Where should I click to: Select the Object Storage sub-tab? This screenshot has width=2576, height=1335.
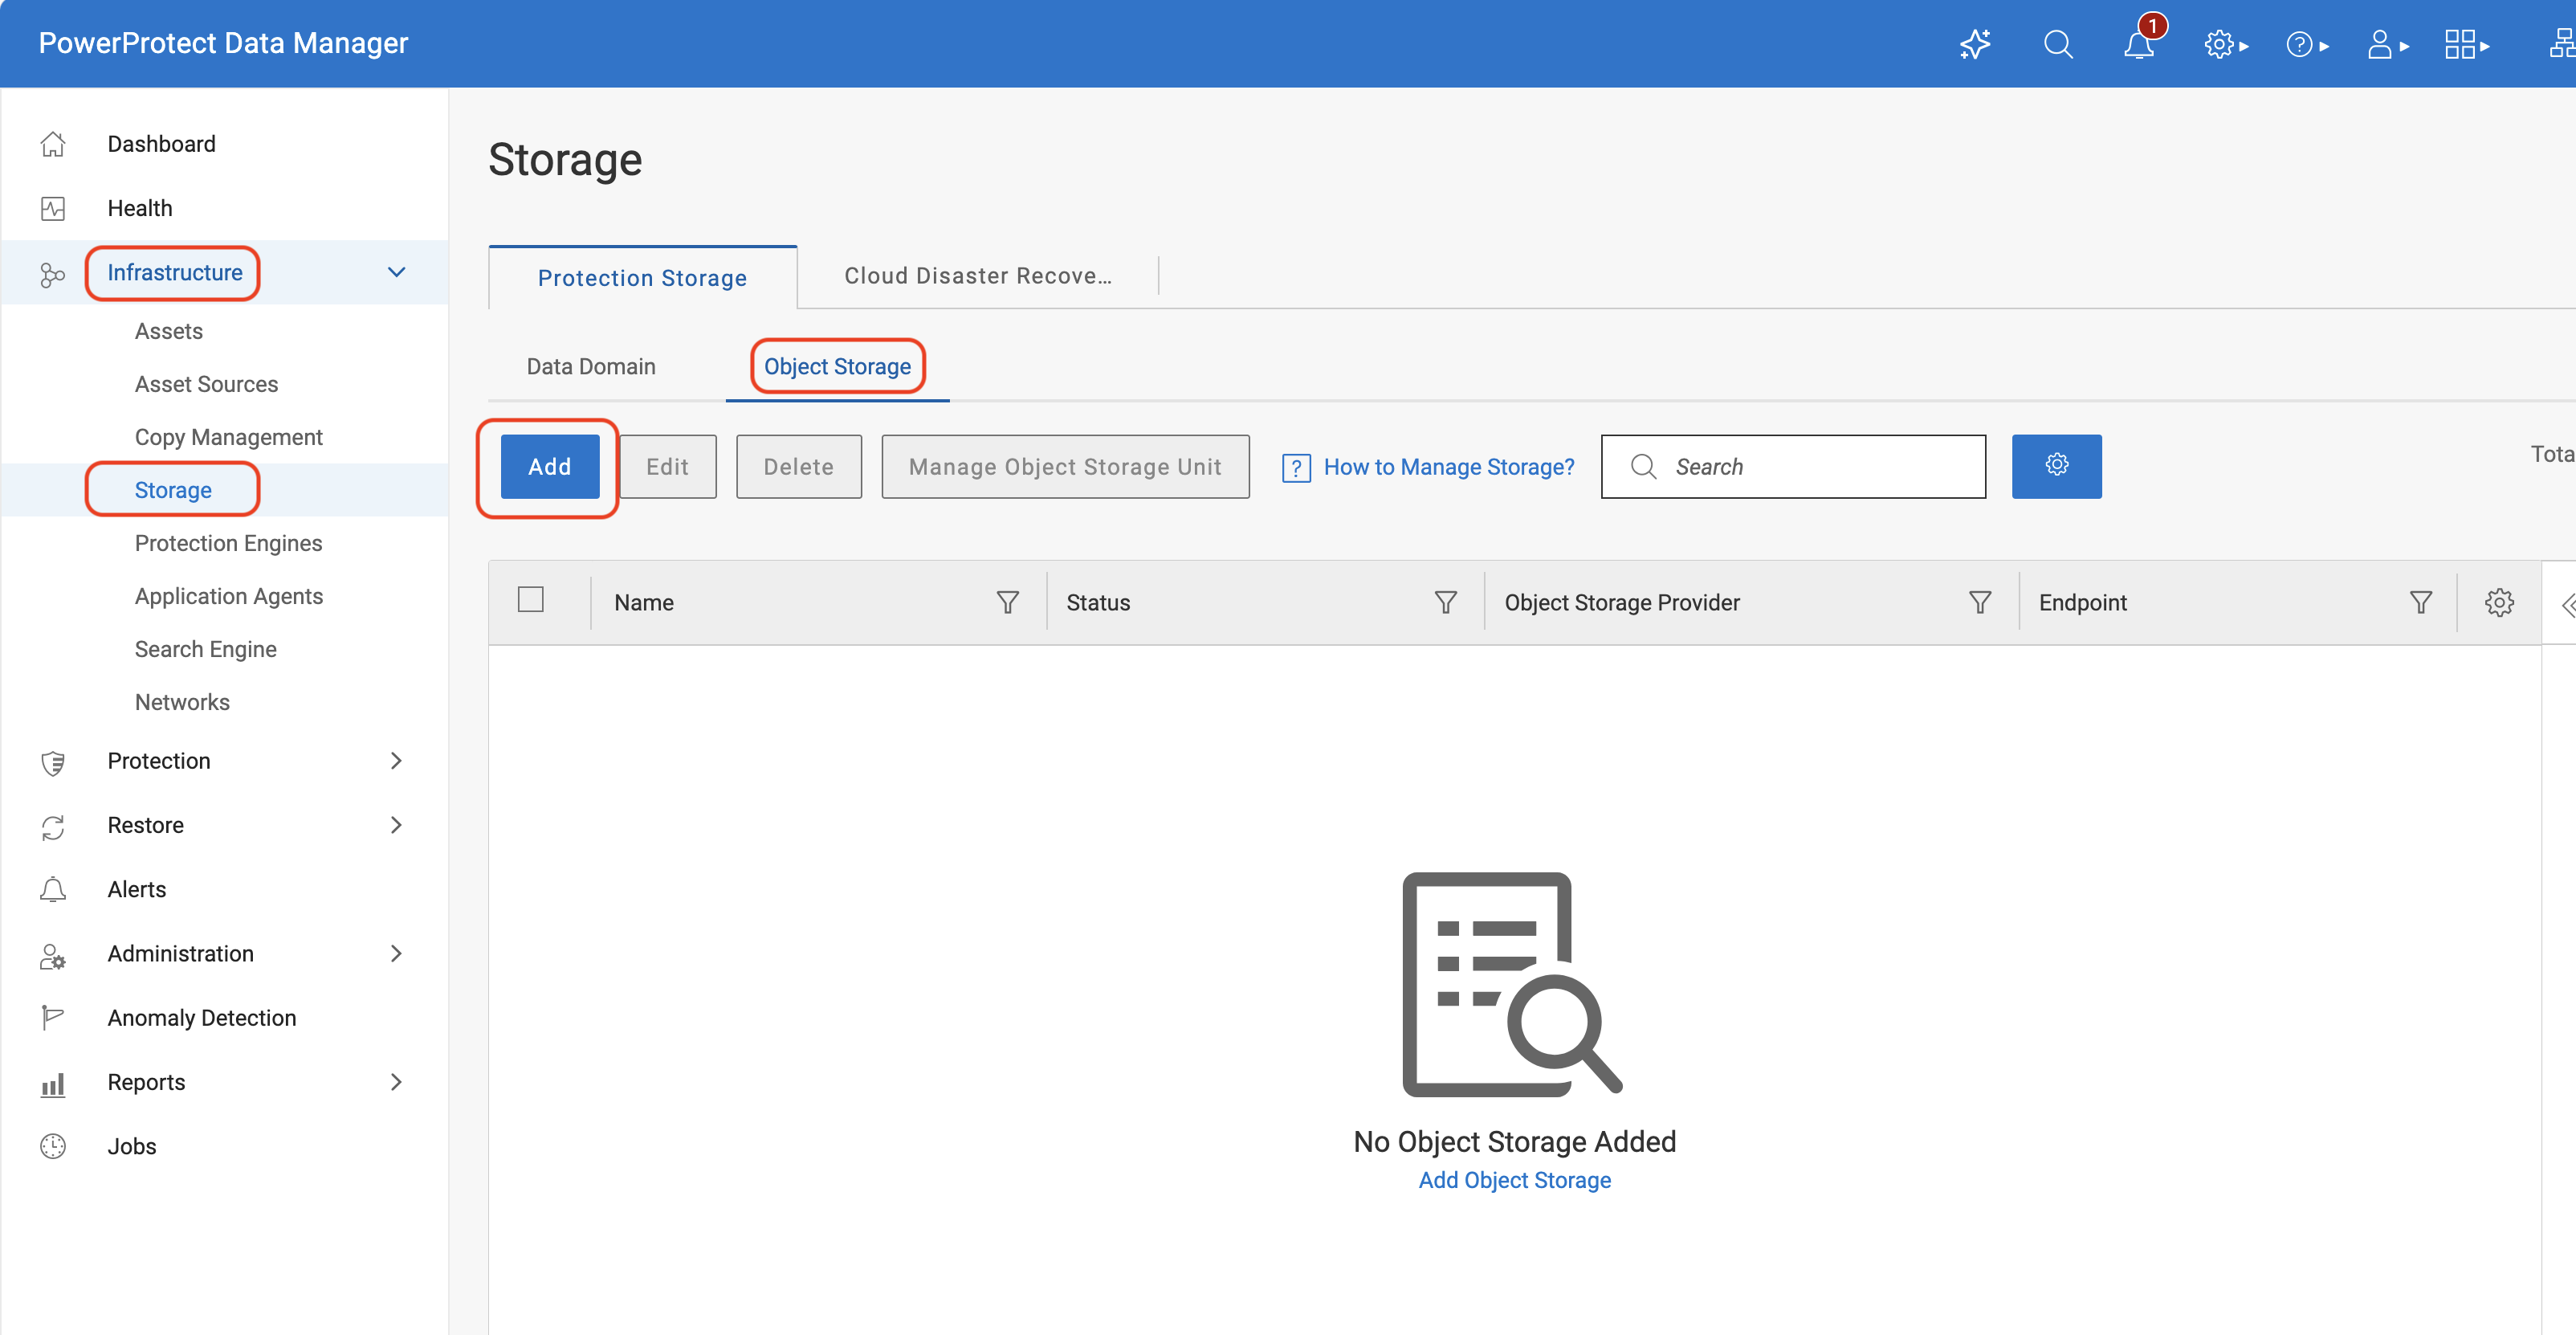pyautogui.click(x=838, y=367)
